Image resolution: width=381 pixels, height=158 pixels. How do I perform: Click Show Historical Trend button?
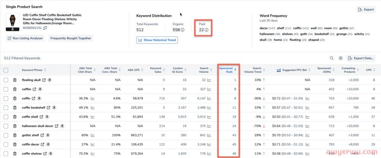pos(157,40)
